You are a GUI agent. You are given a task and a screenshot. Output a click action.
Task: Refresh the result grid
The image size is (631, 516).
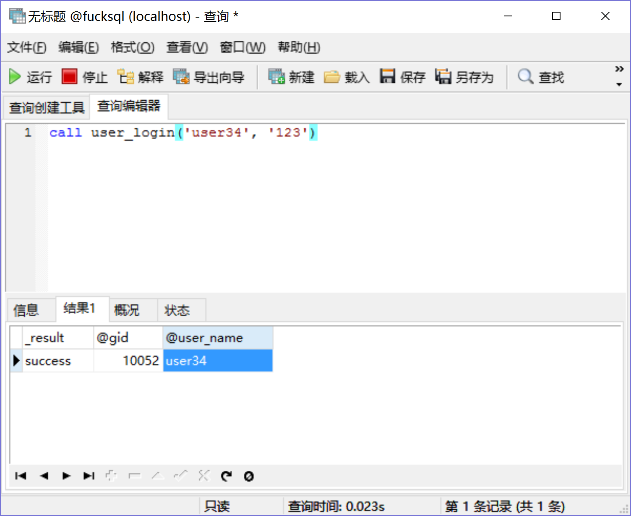click(x=226, y=476)
